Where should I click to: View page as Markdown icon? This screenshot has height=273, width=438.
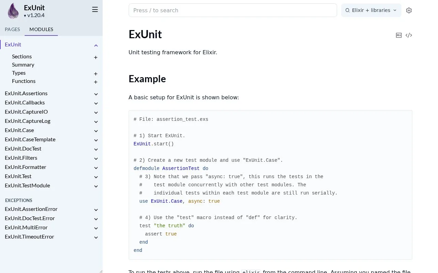tap(399, 35)
